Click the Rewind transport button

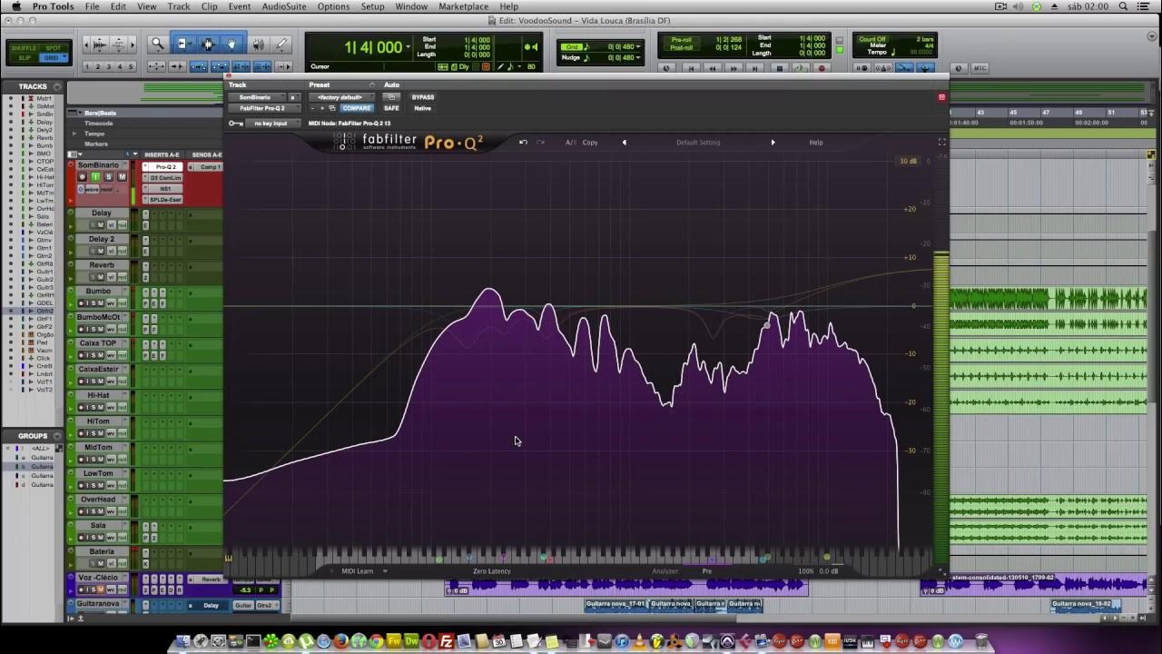tap(713, 68)
